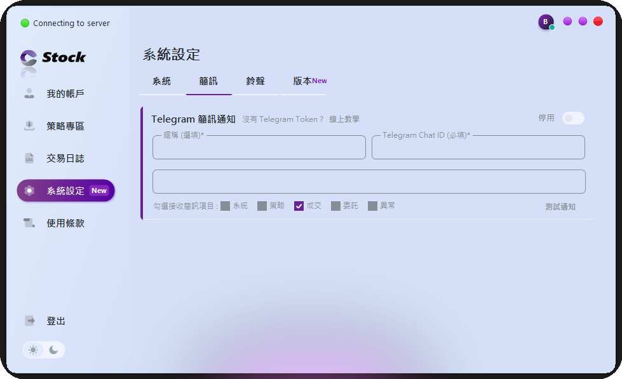Click the 登出 exit arrow icon
Screen dimensions: 622x379
click(30, 321)
